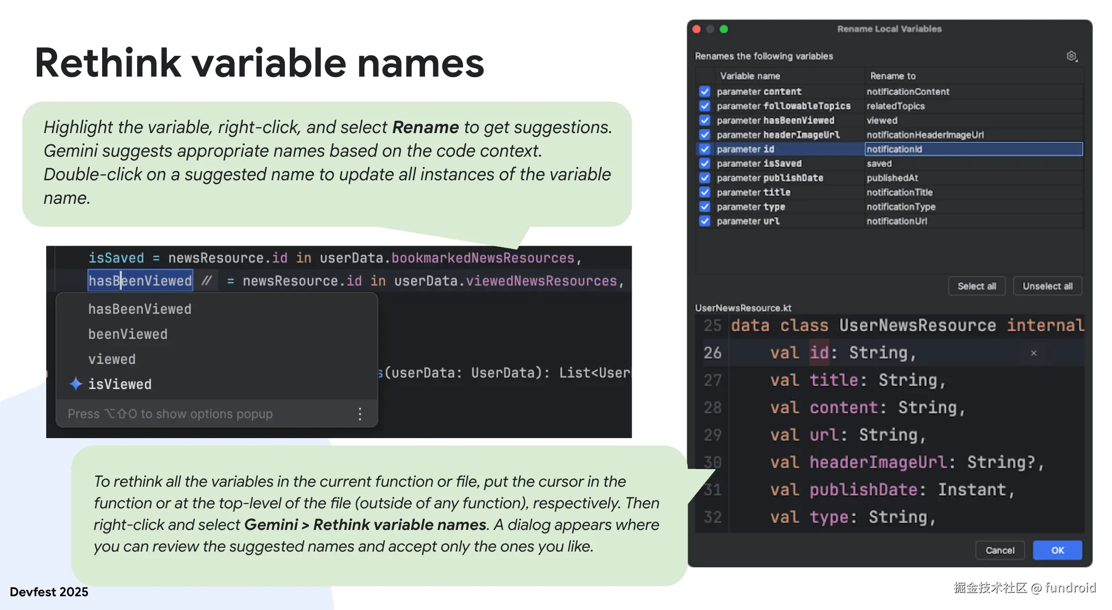Select the Gemini sparkle isViewed suggestion
This screenshot has width=1112, height=610.
[x=120, y=384]
